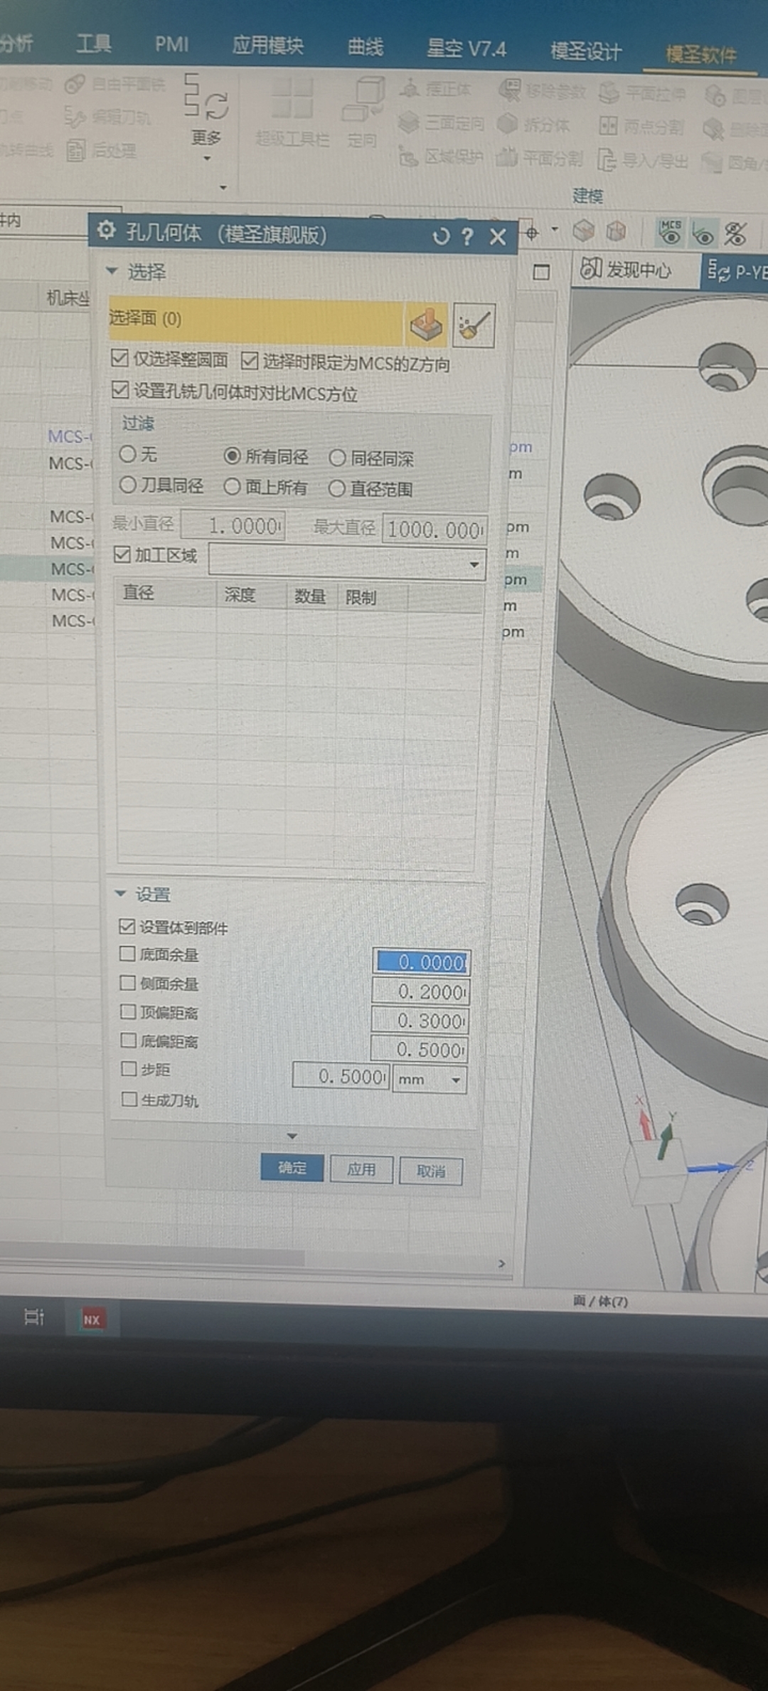Open the 加工区域 dropdown list
The height and width of the screenshot is (1691, 768).
[x=474, y=565]
